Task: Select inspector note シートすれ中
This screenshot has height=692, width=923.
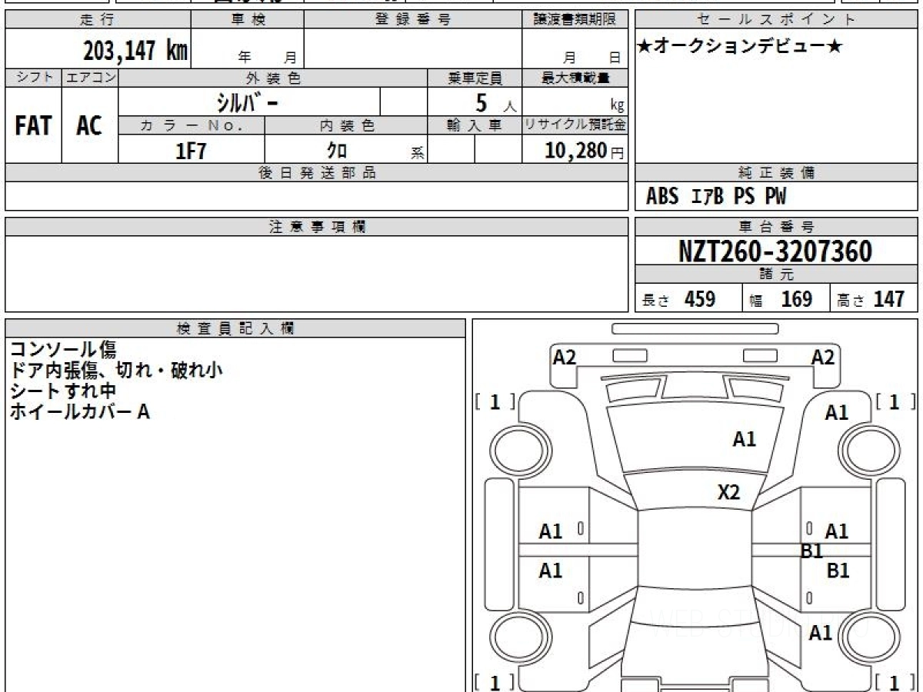Action: pyautogui.click(x=63, y=391)
